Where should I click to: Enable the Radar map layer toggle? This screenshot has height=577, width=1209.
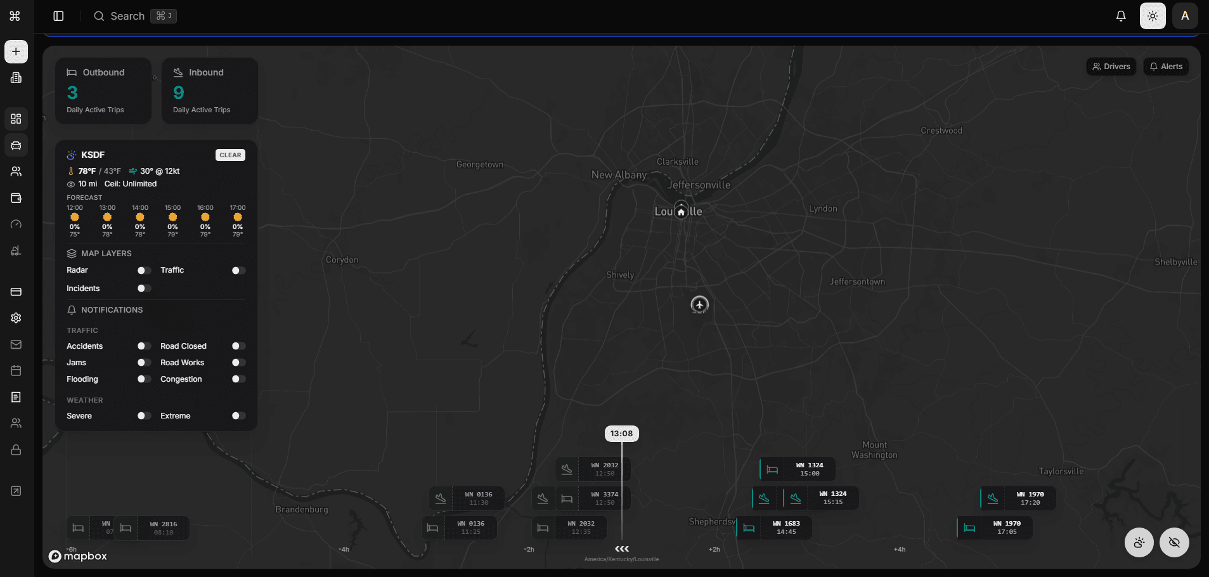(x=144, y=270)
